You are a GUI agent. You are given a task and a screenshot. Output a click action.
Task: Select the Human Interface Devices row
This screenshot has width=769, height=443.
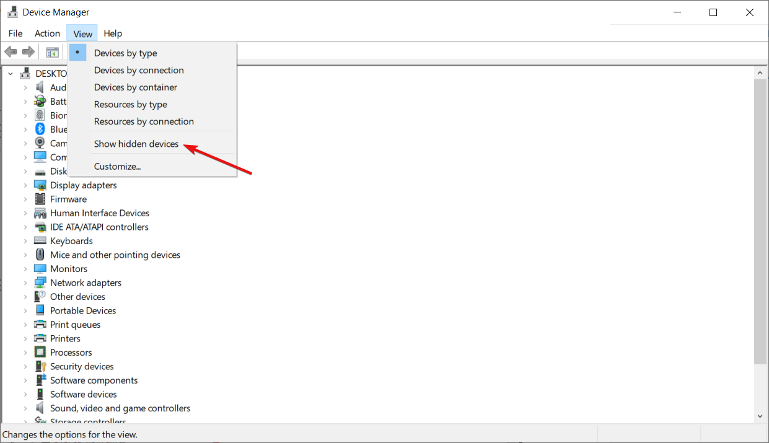coord(100,213)
